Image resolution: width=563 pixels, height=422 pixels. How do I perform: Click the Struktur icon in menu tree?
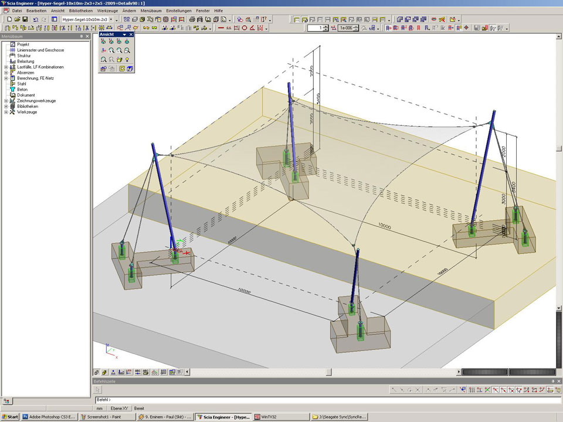(12, 56)
